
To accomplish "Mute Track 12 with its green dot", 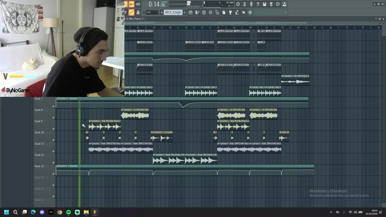I will (x=53, y=163).
